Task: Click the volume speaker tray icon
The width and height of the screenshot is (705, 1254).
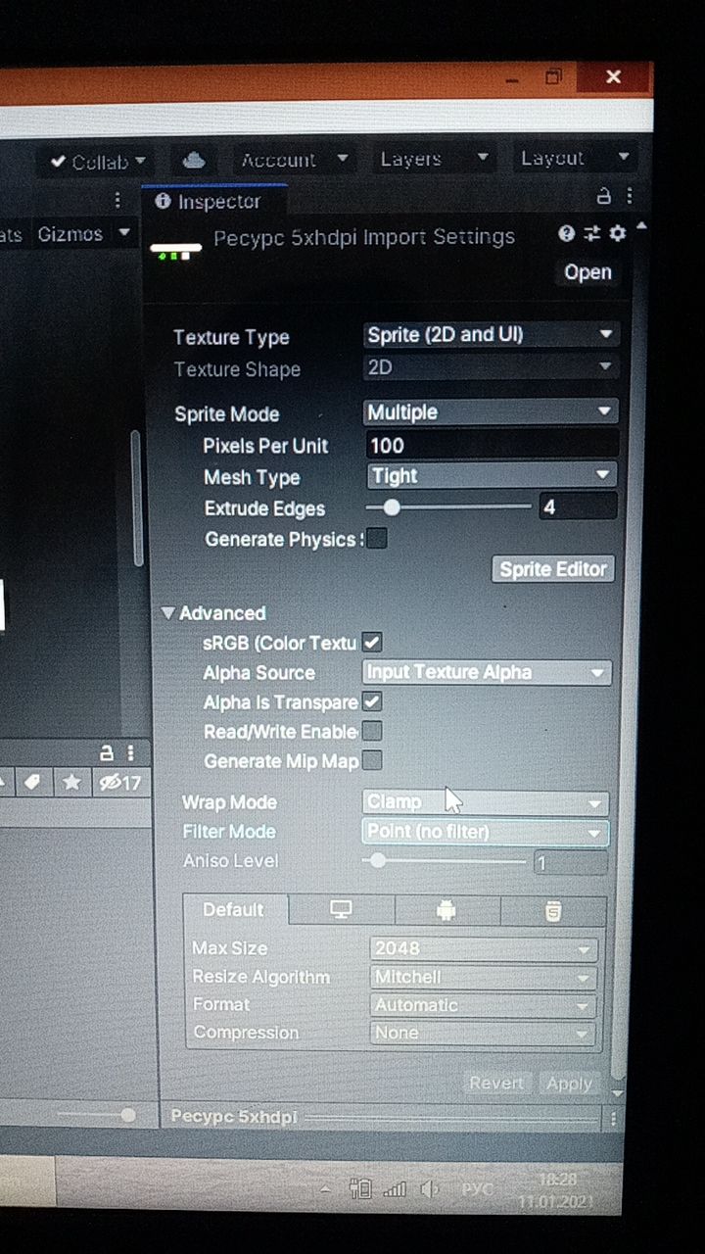Action: pyautogui.click(x=429, y=1189)
